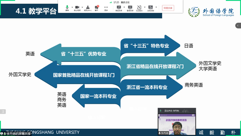
Task: Mute the microphone in meeting toolbar
Action: [67, 8]
